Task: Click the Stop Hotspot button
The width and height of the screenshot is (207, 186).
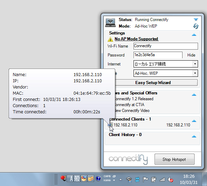Action: pyautogui.click(x=174, y=159)
